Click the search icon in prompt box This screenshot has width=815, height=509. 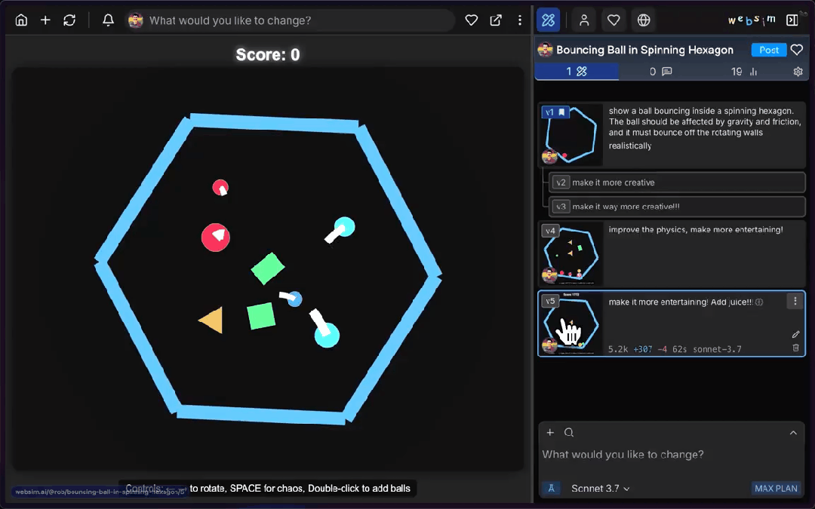pyautogui.click(x=569, y=432)
